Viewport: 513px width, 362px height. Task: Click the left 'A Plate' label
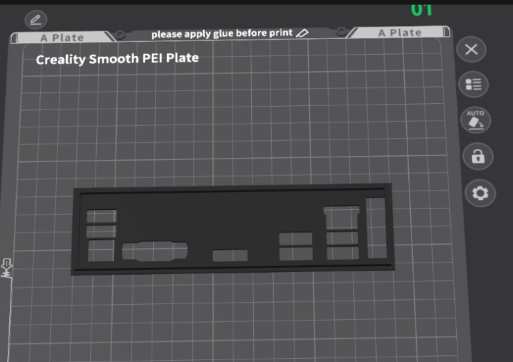[x=62, y=38]
